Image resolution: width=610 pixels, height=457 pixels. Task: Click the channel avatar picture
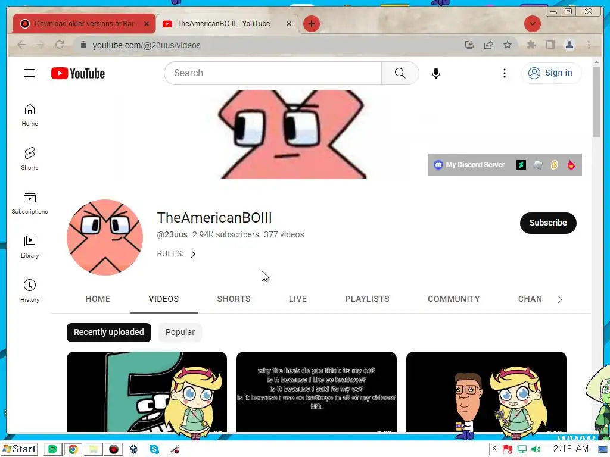[x=105, y=237]
